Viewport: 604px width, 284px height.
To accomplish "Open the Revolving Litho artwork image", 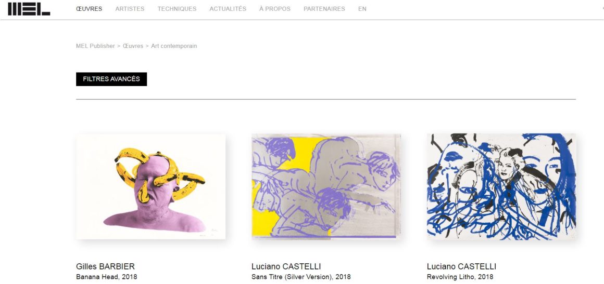I will (x=501, y=187).
